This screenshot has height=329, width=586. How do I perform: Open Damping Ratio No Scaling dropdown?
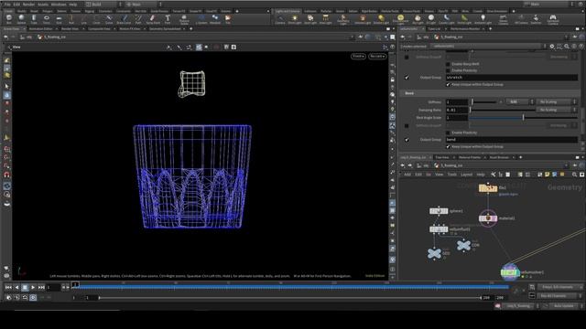click(557, 110)
